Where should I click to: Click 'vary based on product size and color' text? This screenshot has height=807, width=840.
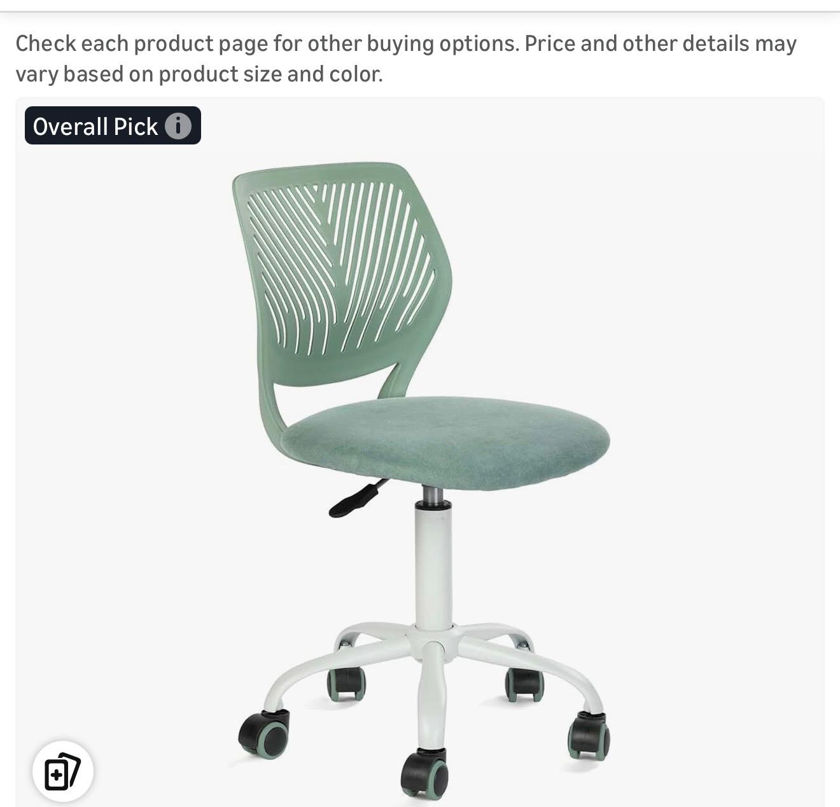coord(199,74)
